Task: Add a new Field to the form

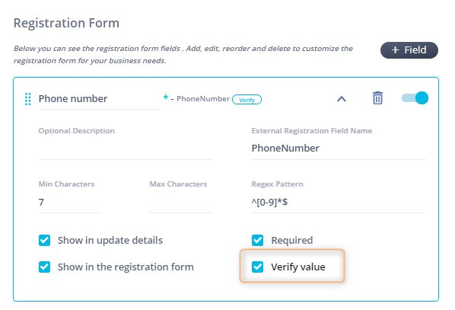Action: [x=409, y=50]
